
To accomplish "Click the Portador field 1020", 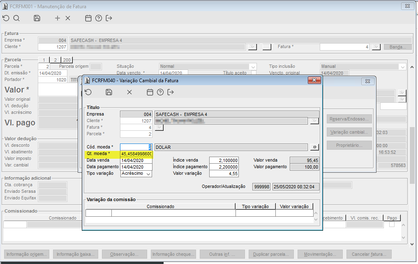I will click(x=52, y=80).
